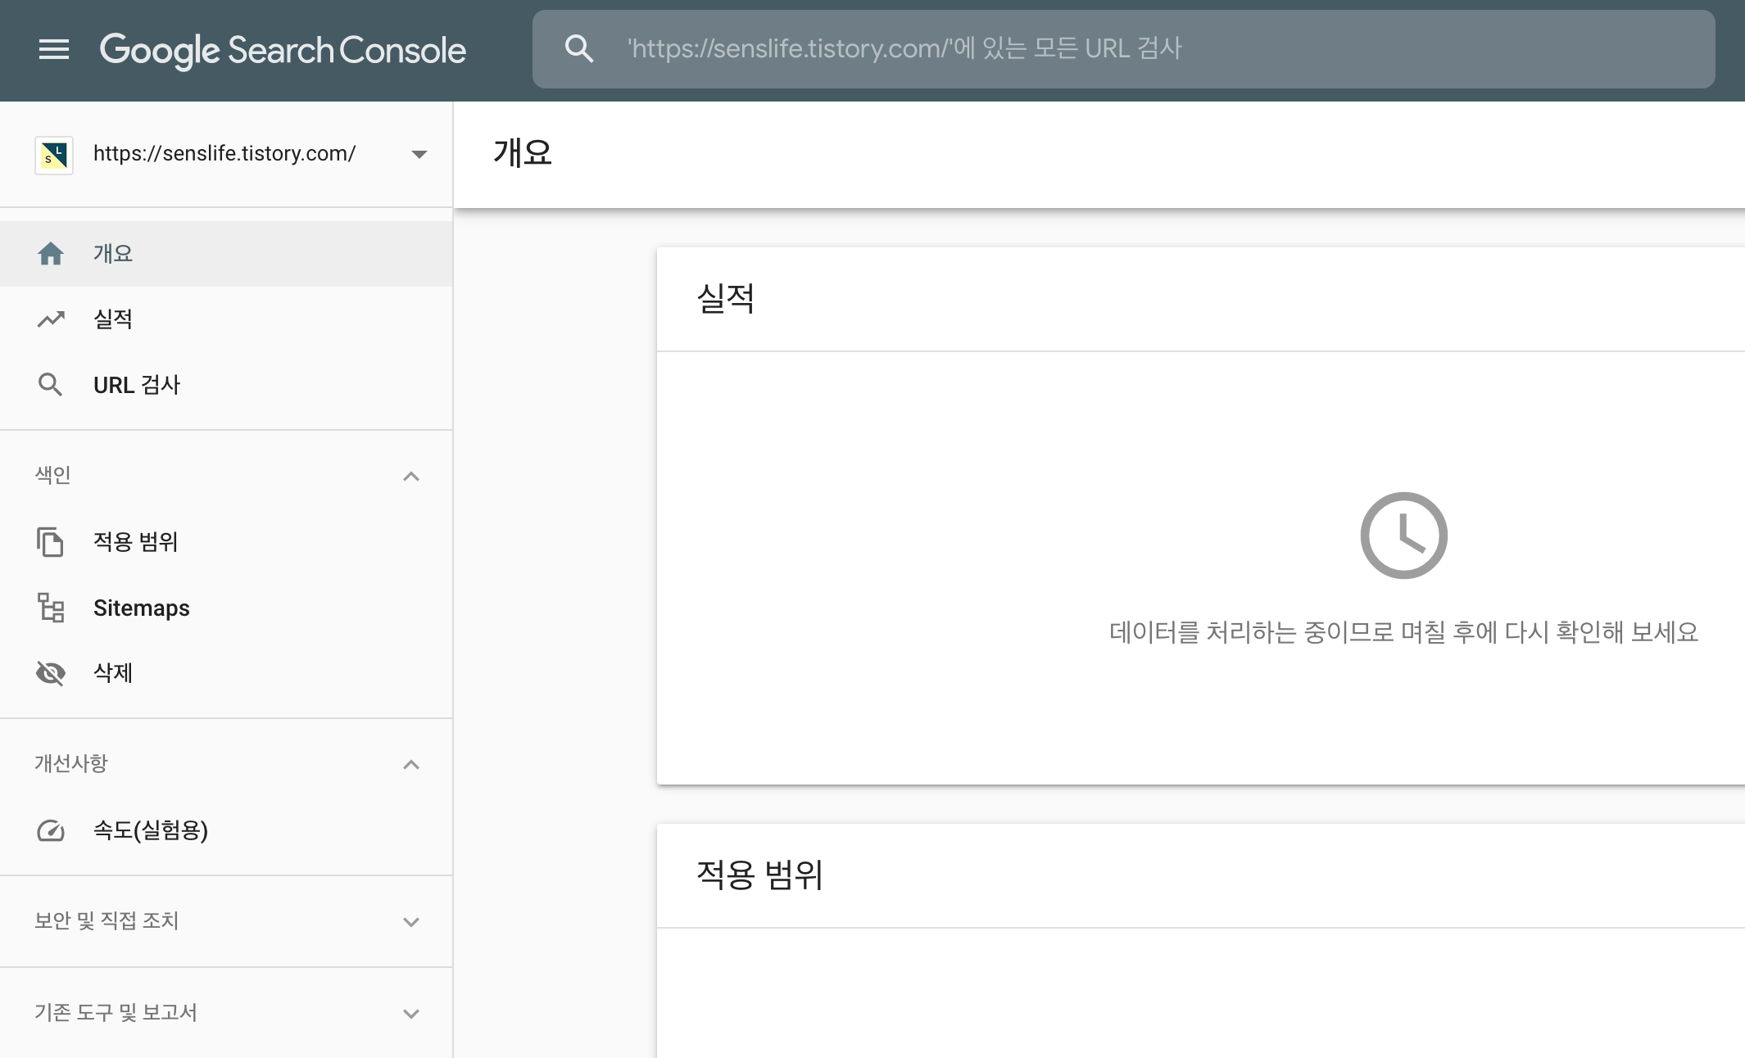Open the 삭제 removals menu item

click(226, 673)
